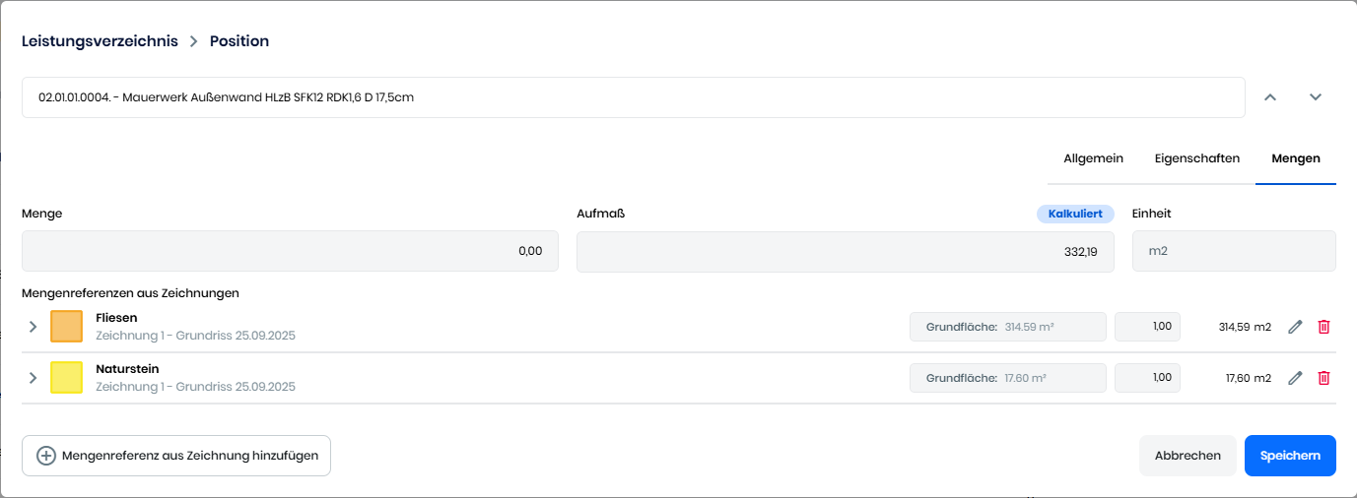Select the Mengen tab

[1295, 158]
